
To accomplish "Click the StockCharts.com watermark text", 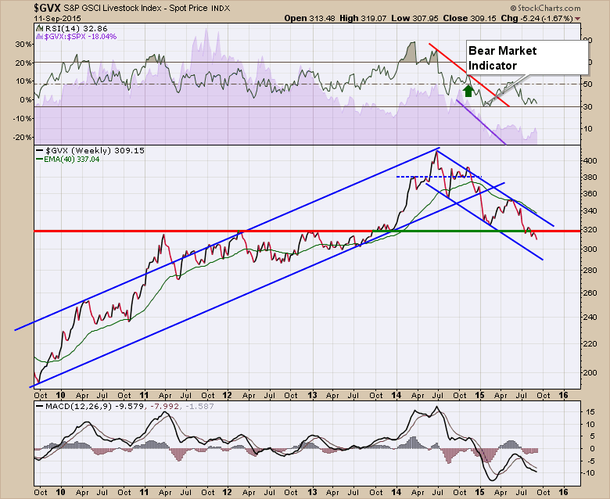I will pyautogui.click(x=545, y=8).
